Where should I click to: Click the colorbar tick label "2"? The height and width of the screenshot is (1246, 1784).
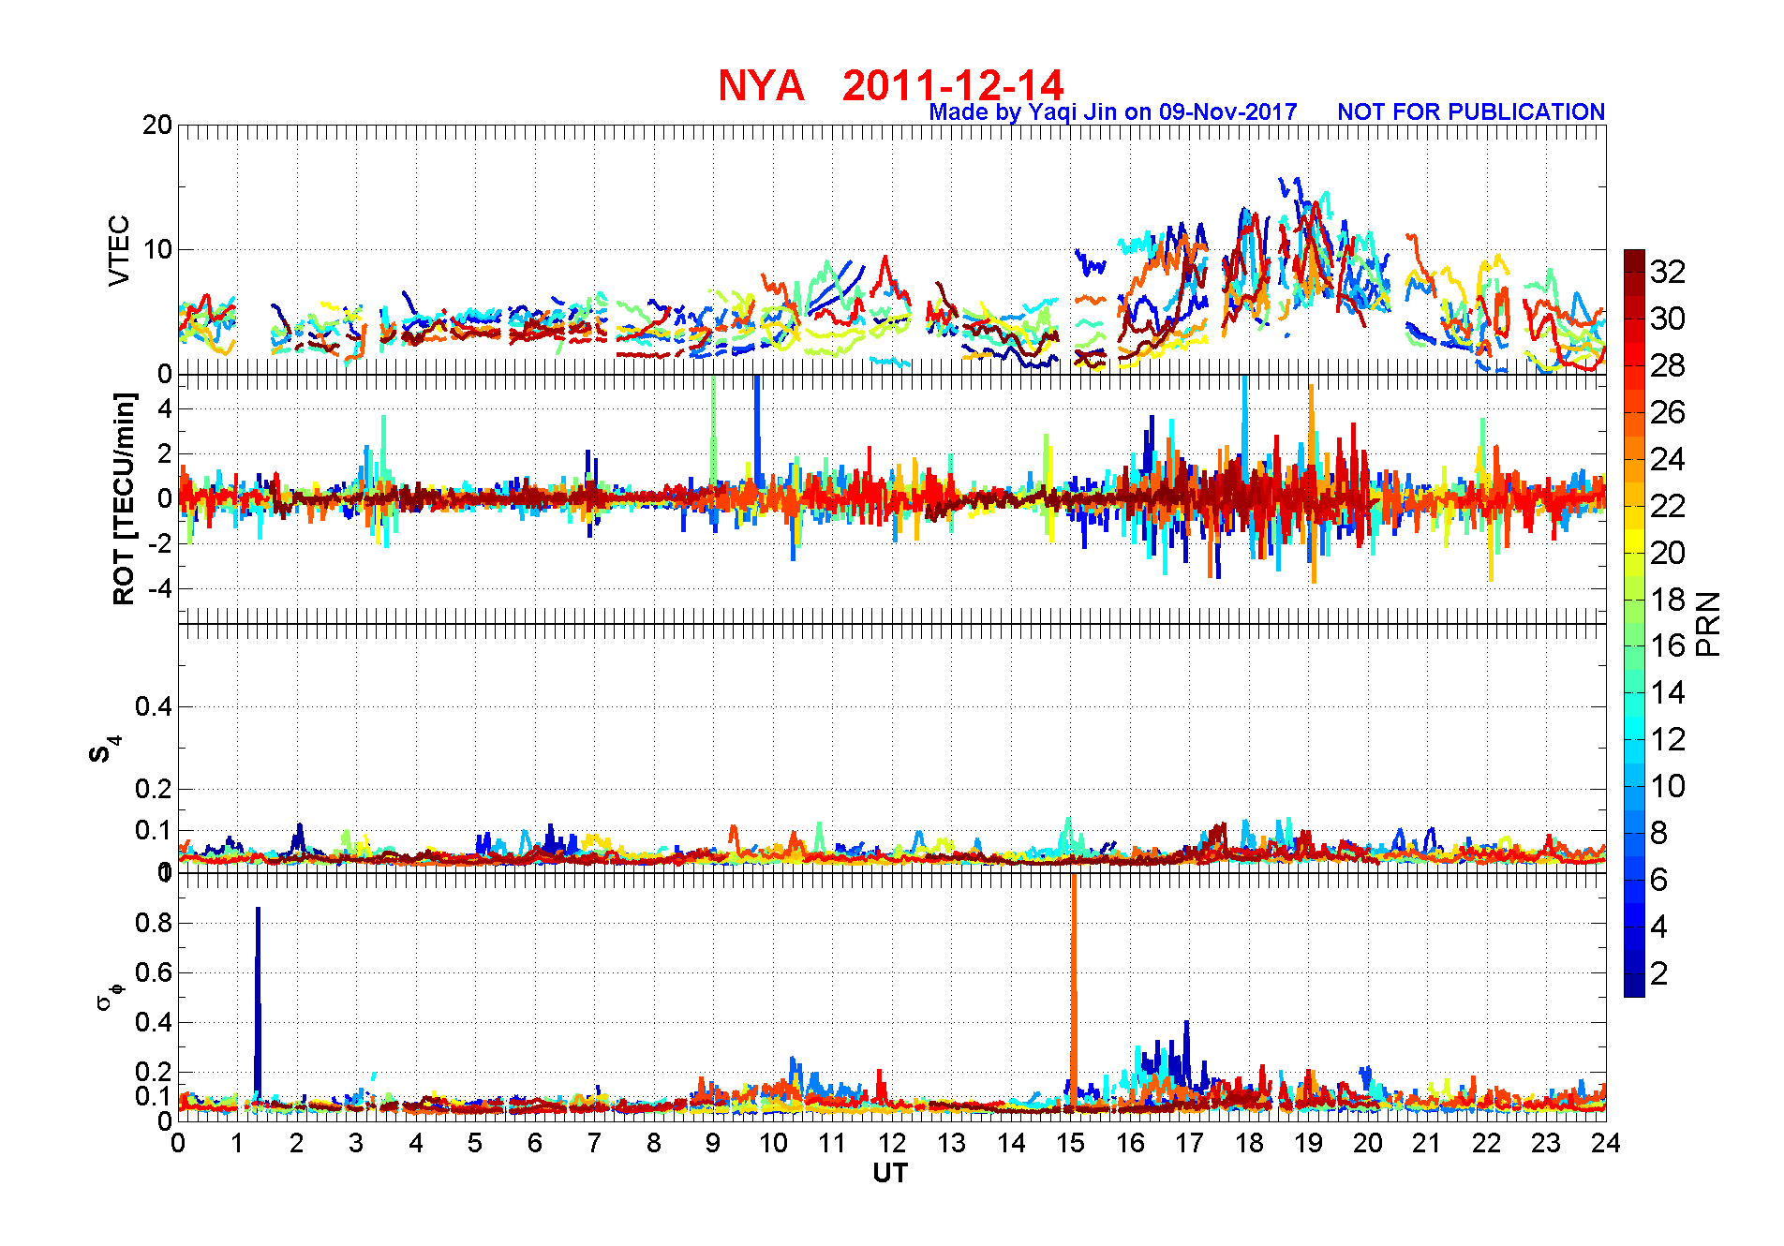(x=1659, y=973)
